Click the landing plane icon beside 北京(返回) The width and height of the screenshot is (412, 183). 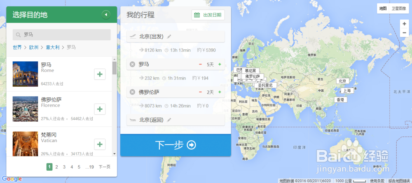click(x=133, y=120)
